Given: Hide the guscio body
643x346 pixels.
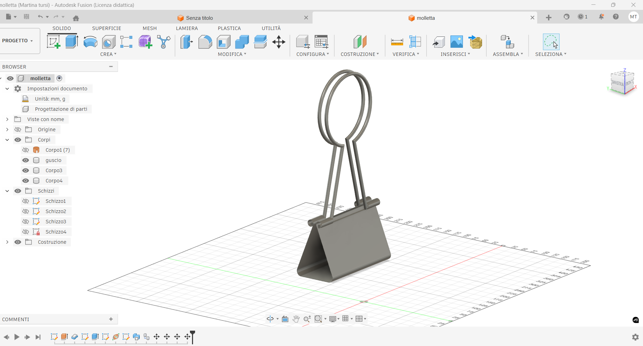Looking at the screenshot, I should (26, 160).
